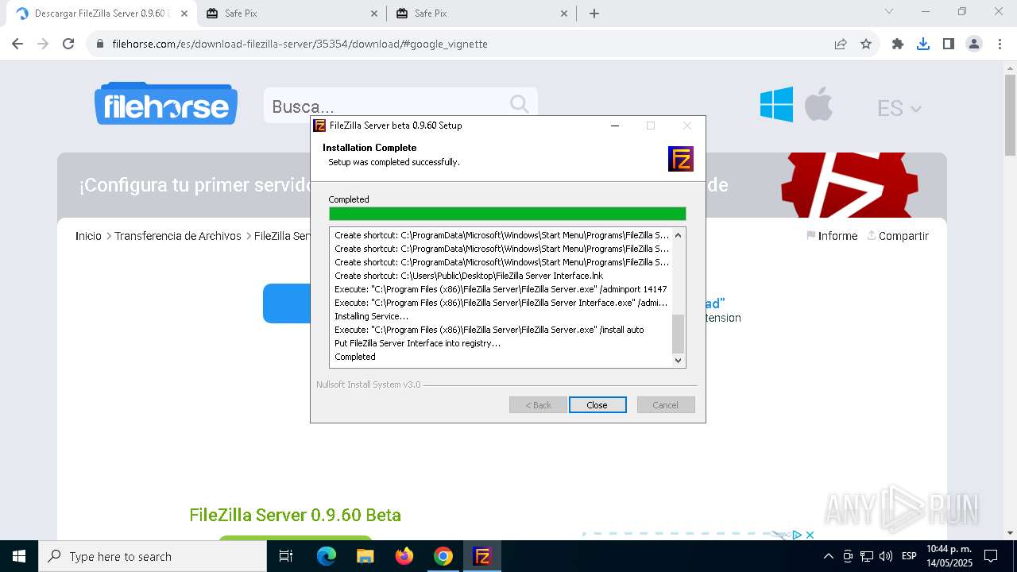Open the notification center icon

991,556
